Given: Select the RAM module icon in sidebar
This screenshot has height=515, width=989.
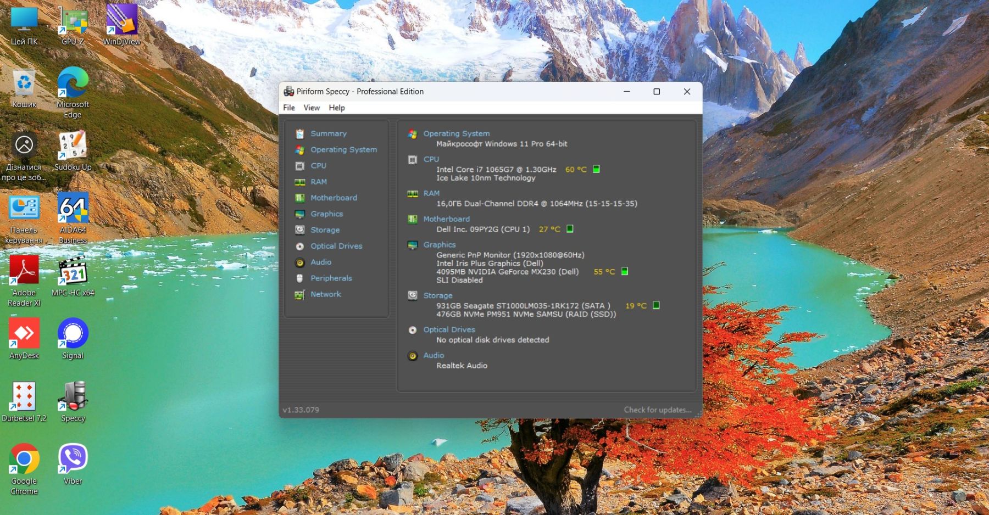Looking at the screenshot, I should (299, 182).
